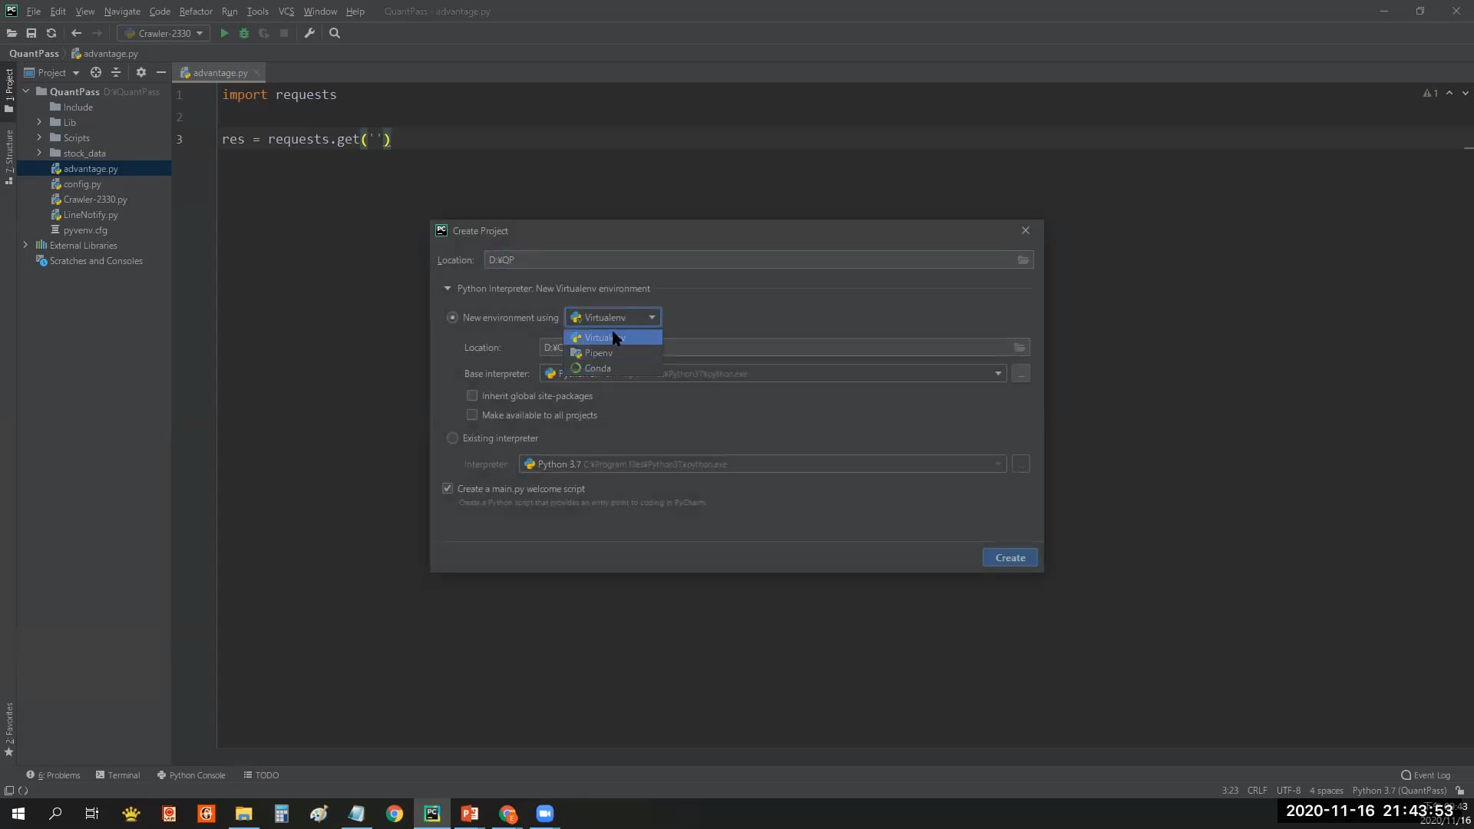Enable Inherit global site-packages checkbox

[472, 396]
